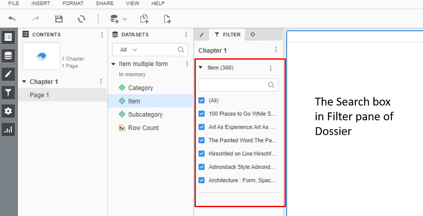The height and width of the screenshot is (216, 423).
Task: Select Page 1 in contents
Action: point(39,95)
